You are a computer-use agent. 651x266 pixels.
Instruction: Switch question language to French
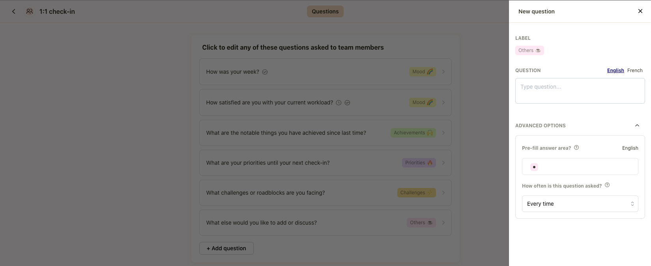[x=635, y=71]
